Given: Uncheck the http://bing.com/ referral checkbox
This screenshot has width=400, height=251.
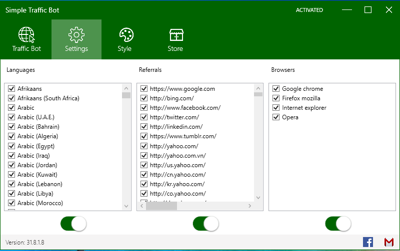Looking at the screenshot, I should [144, 98].
